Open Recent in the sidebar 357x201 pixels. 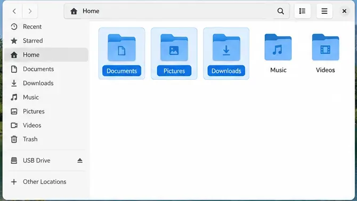tap(46, 27)
